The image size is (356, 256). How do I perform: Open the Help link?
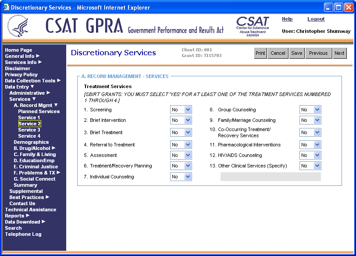tap(287, 19)
